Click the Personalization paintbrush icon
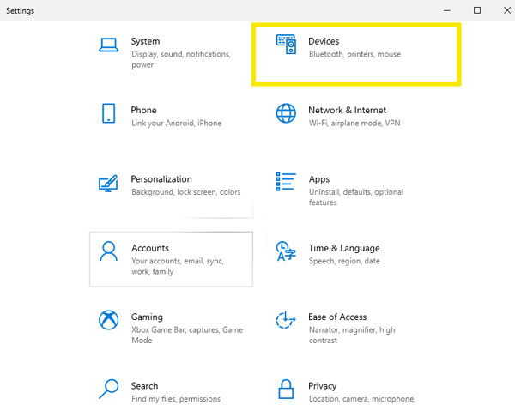The height and width of the screenshot is (411, 515). [x=108, y=183]
